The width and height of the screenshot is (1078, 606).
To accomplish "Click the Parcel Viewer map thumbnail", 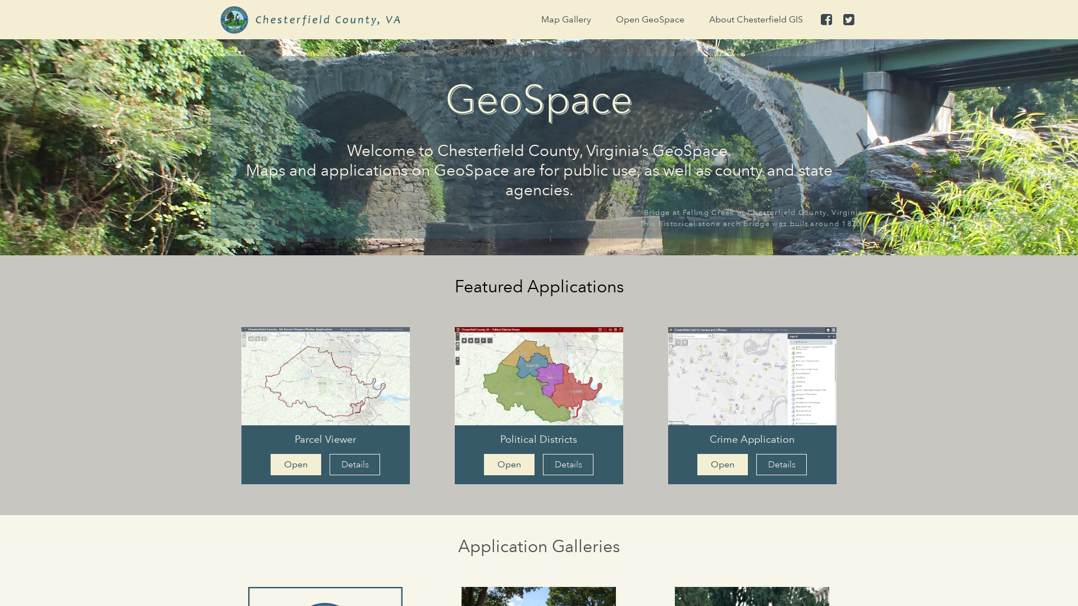I will (326, 376).
